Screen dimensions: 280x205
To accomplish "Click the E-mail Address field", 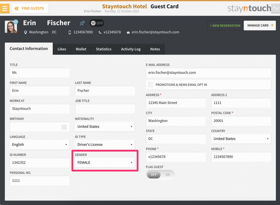I will click(208, 73).
